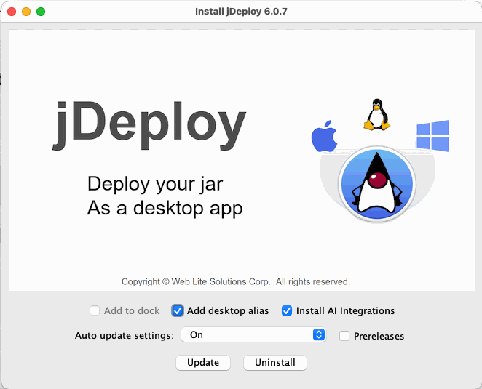
Task: Click the Tux penguin Linux icon
Action: [377, 114]
